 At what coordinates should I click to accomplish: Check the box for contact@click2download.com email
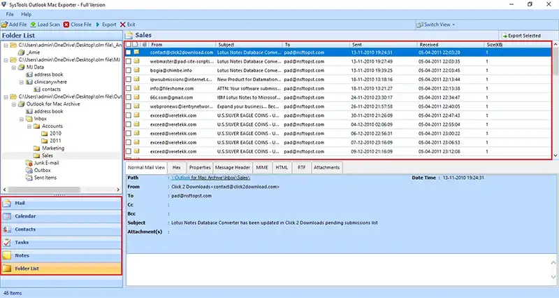[129, 52]
